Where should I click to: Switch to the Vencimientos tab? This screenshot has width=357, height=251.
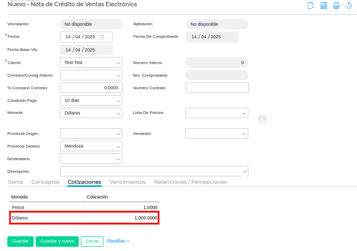coord(127,182)
